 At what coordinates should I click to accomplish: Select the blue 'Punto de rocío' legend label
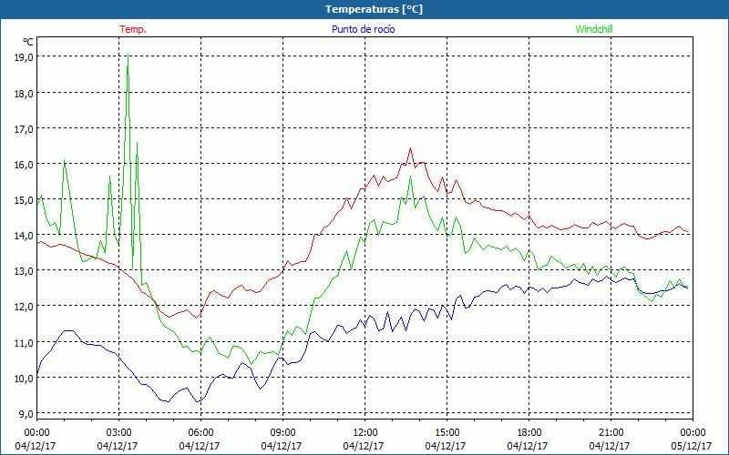pos(363,29)
